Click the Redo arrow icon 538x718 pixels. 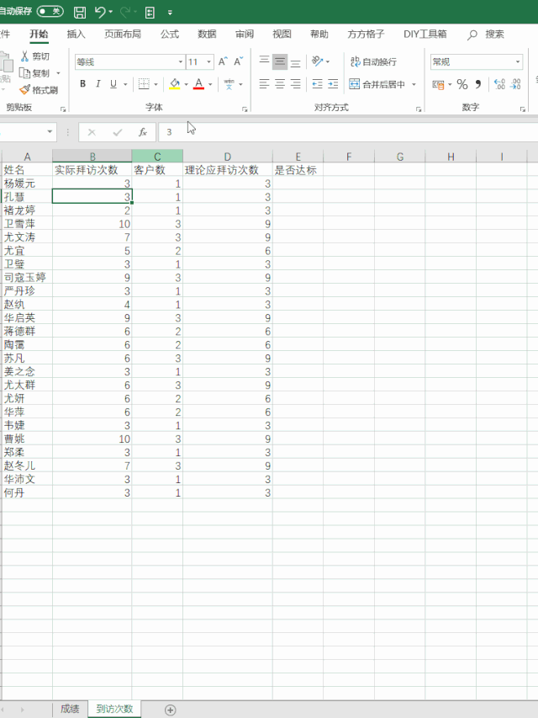125,12
